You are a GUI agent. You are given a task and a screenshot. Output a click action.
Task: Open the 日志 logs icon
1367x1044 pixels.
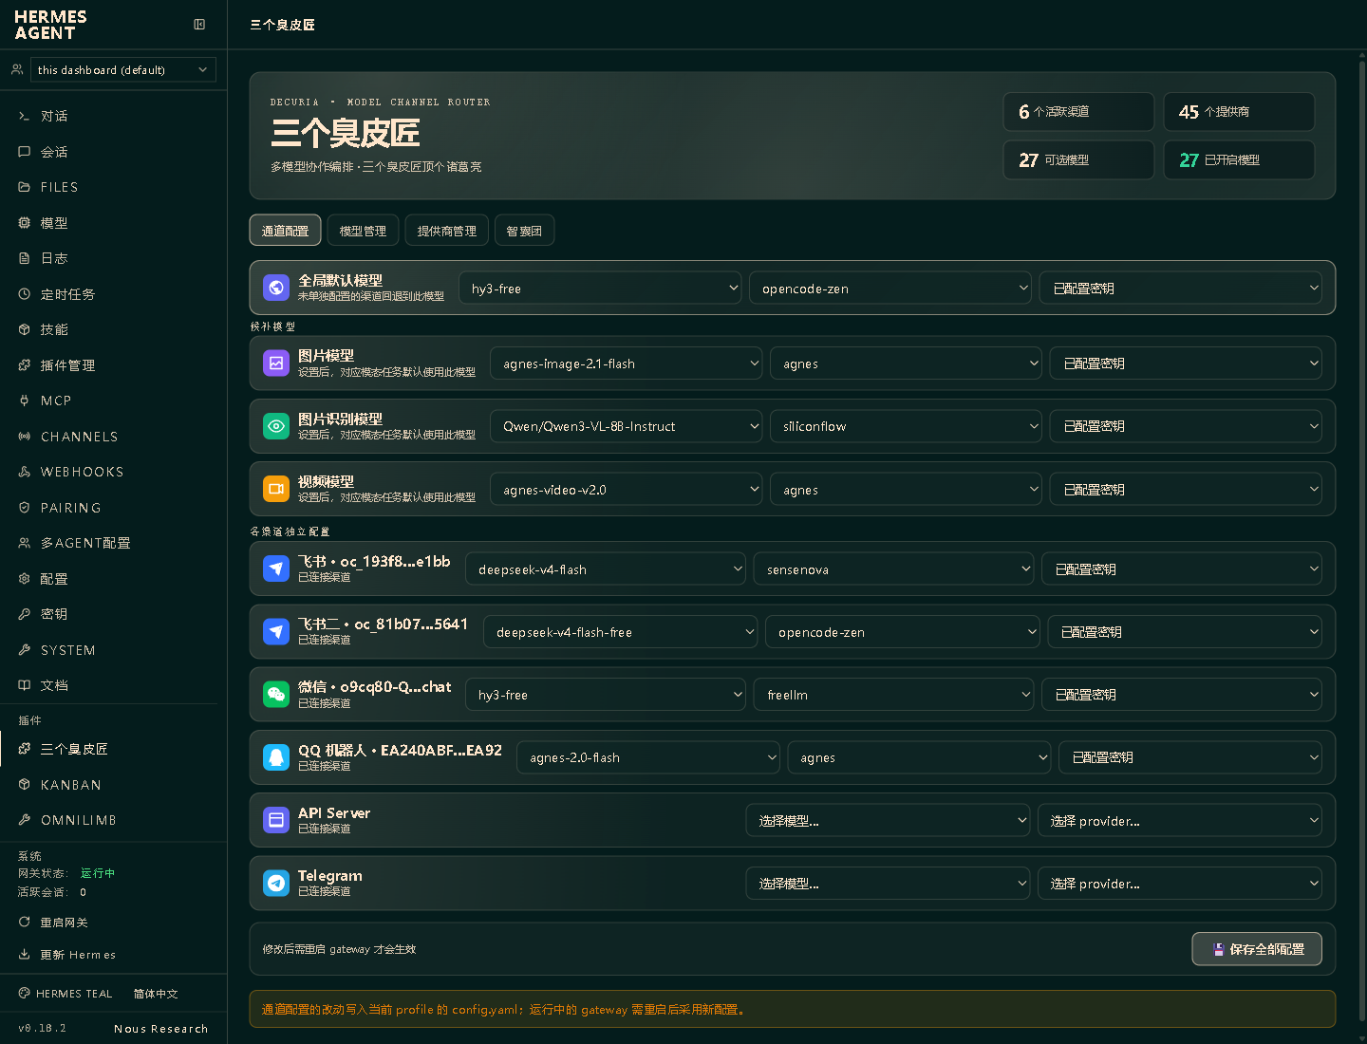pyautogui.click(x=24, y=258)
